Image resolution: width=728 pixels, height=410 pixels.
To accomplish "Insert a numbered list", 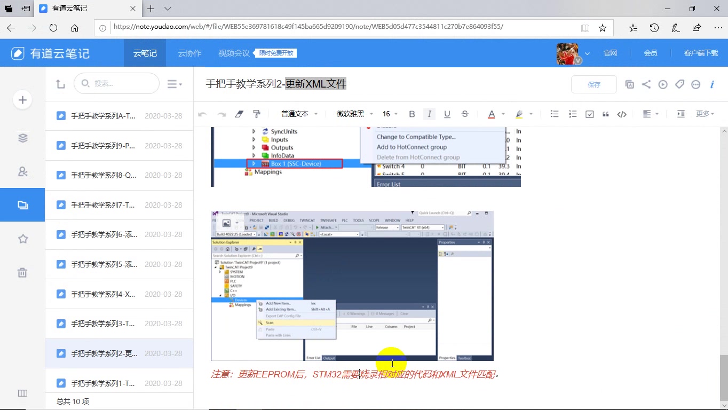I will pyautogui.click(x=573, y=114).
